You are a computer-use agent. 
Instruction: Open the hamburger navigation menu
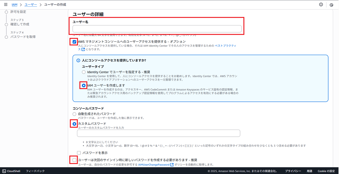coord(5,5)
